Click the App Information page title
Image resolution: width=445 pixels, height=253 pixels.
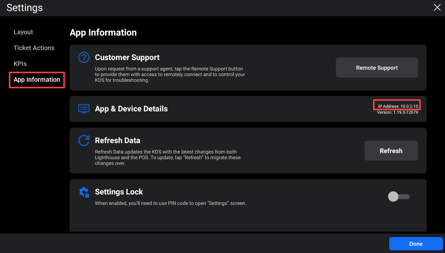pyautogui.click(x=103, y=33)
